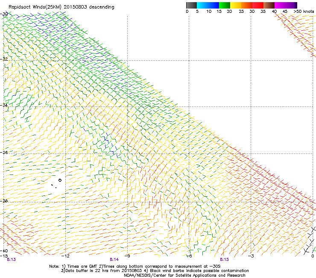
Task: Click the -40 latitude axis label
Action: coord(4,251)
